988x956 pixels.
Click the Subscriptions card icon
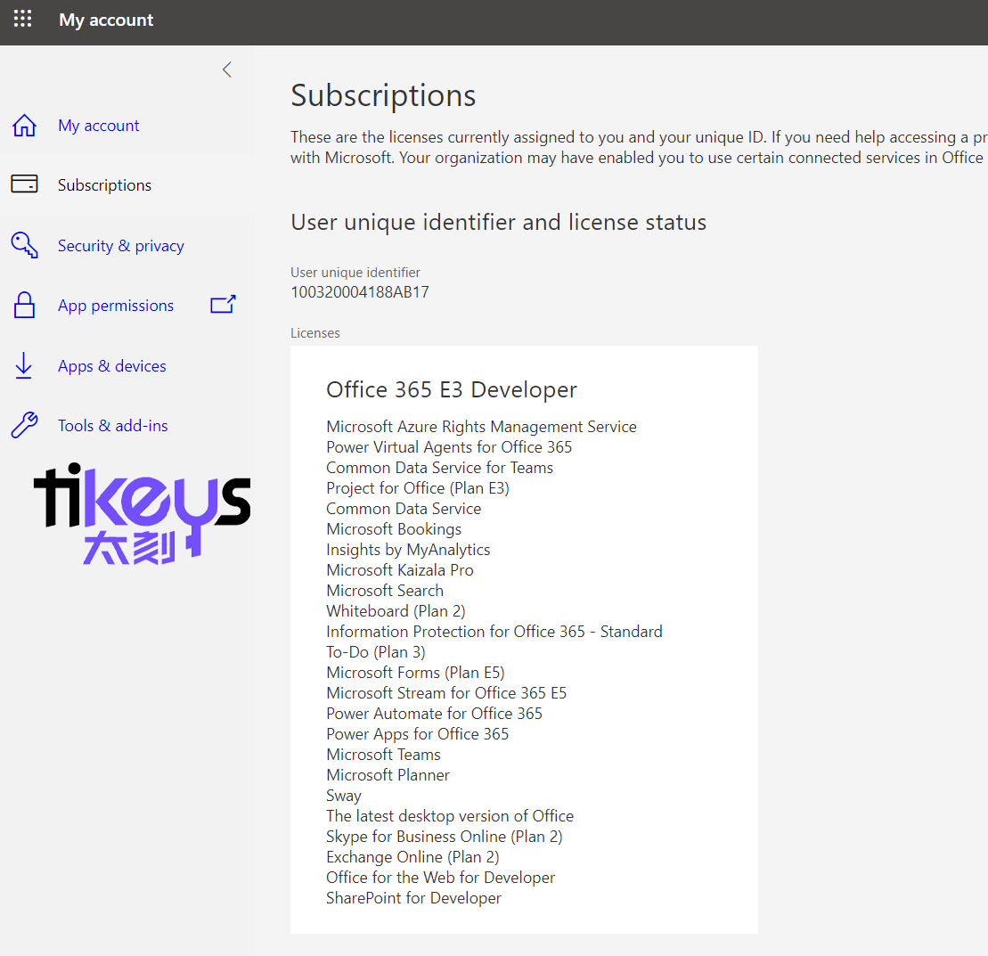pyautogui.click(x=24, y=184)
